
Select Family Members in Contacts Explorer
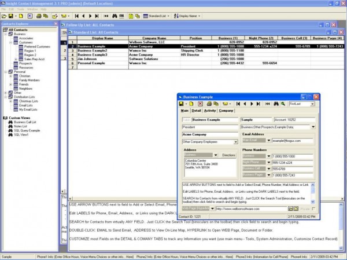tap(29, 80)
